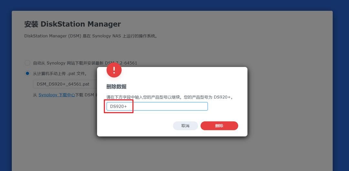Click the 安装 DiskStation Manager heading
The image size is (349, 171).
point(73,24)
